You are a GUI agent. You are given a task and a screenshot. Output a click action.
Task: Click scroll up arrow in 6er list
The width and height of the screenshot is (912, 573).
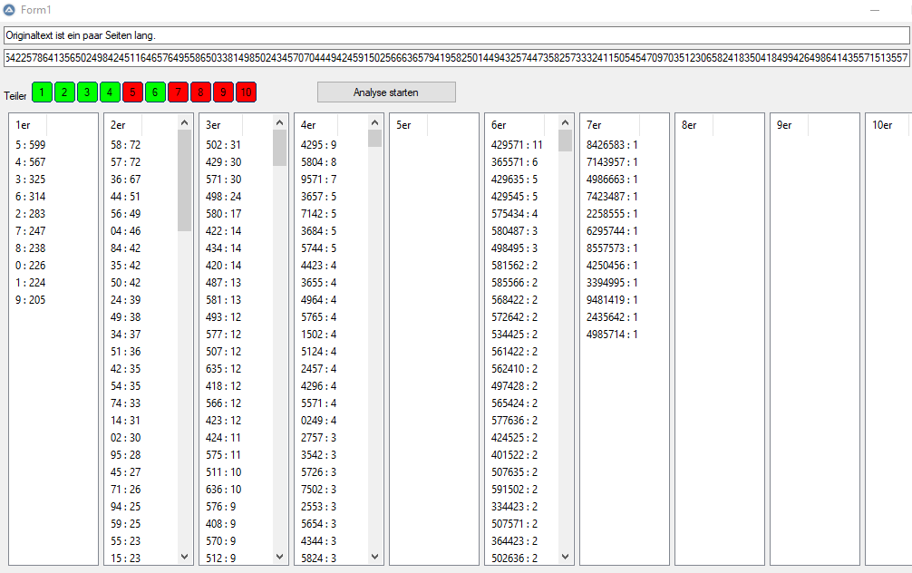(x=565, y=122)
